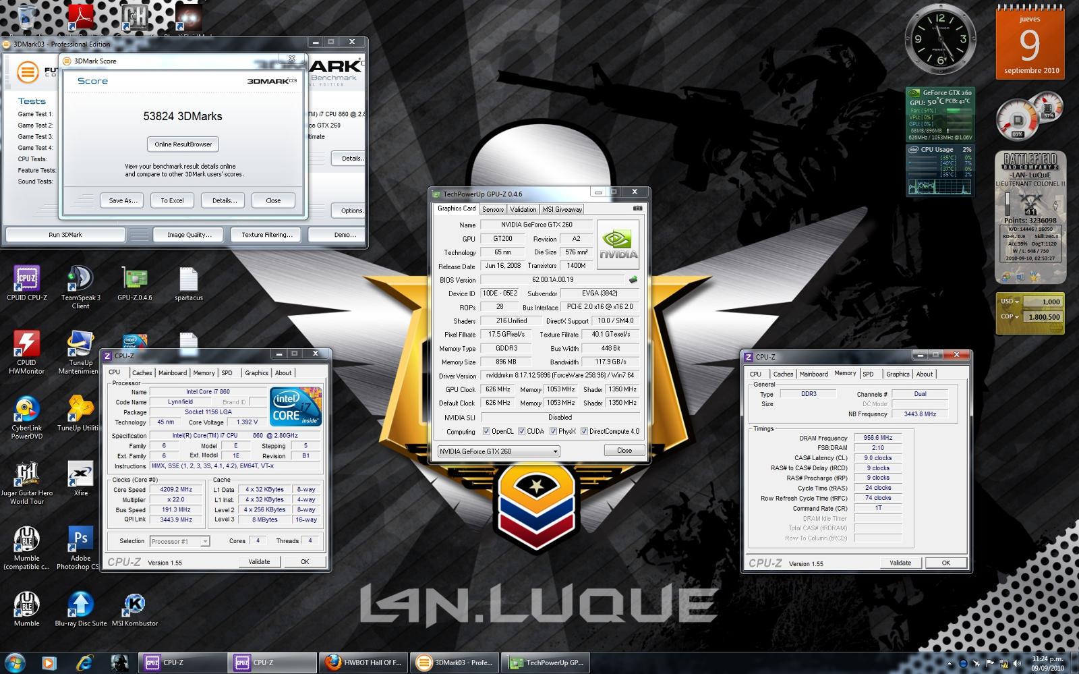1079x674 pixels.
Task: Launch the TeamSpeak 3 Client desktop icon
Action: point(80,287)
